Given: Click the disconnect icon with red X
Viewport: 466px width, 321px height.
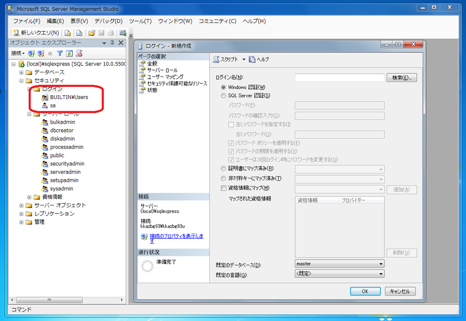Looking at the screenshot, I should coord(41,54).
